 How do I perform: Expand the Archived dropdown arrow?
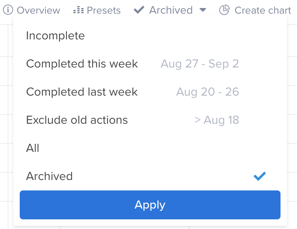(203, 10)
